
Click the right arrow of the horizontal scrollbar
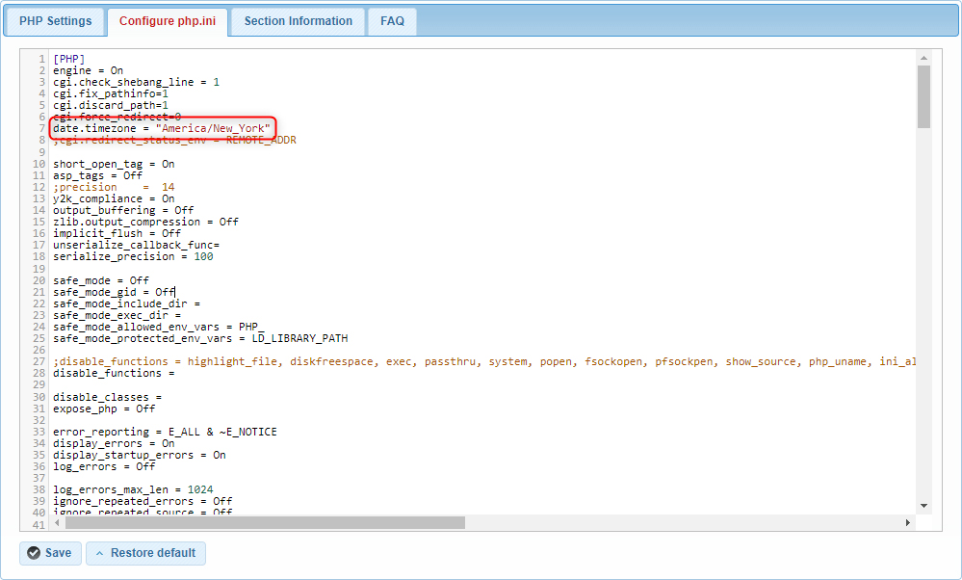pyautogui.click(x=908, y=522)
